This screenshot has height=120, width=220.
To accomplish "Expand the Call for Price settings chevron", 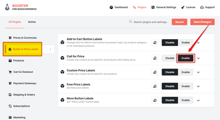I will tap(198, 58).
